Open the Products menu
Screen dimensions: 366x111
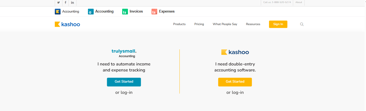point(179,24)
